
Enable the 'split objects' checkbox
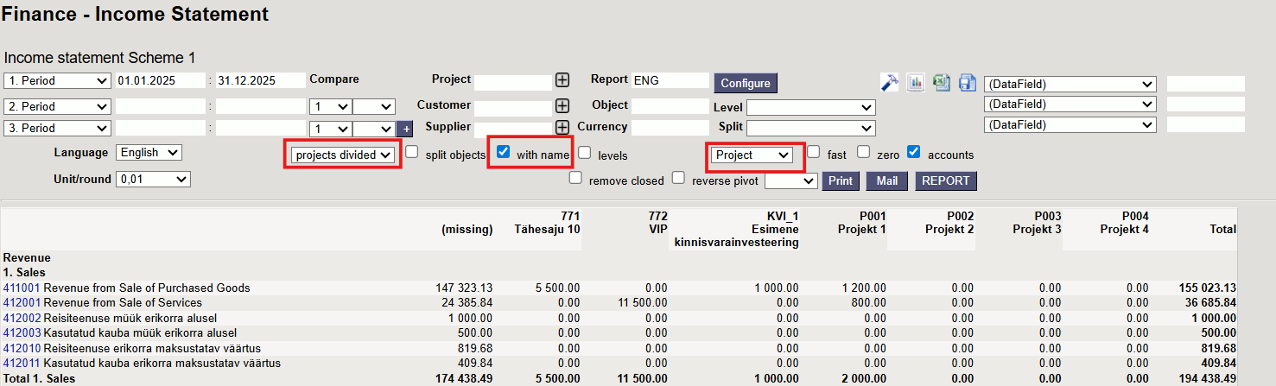click(412, 153)
